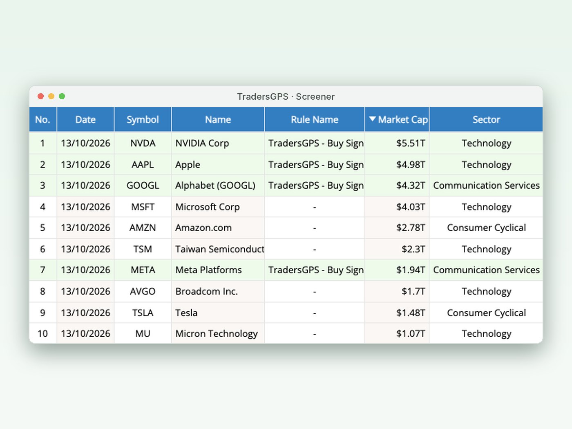Click the Technology sector in TSM row
Screen dimensions: 572x429
486,249
